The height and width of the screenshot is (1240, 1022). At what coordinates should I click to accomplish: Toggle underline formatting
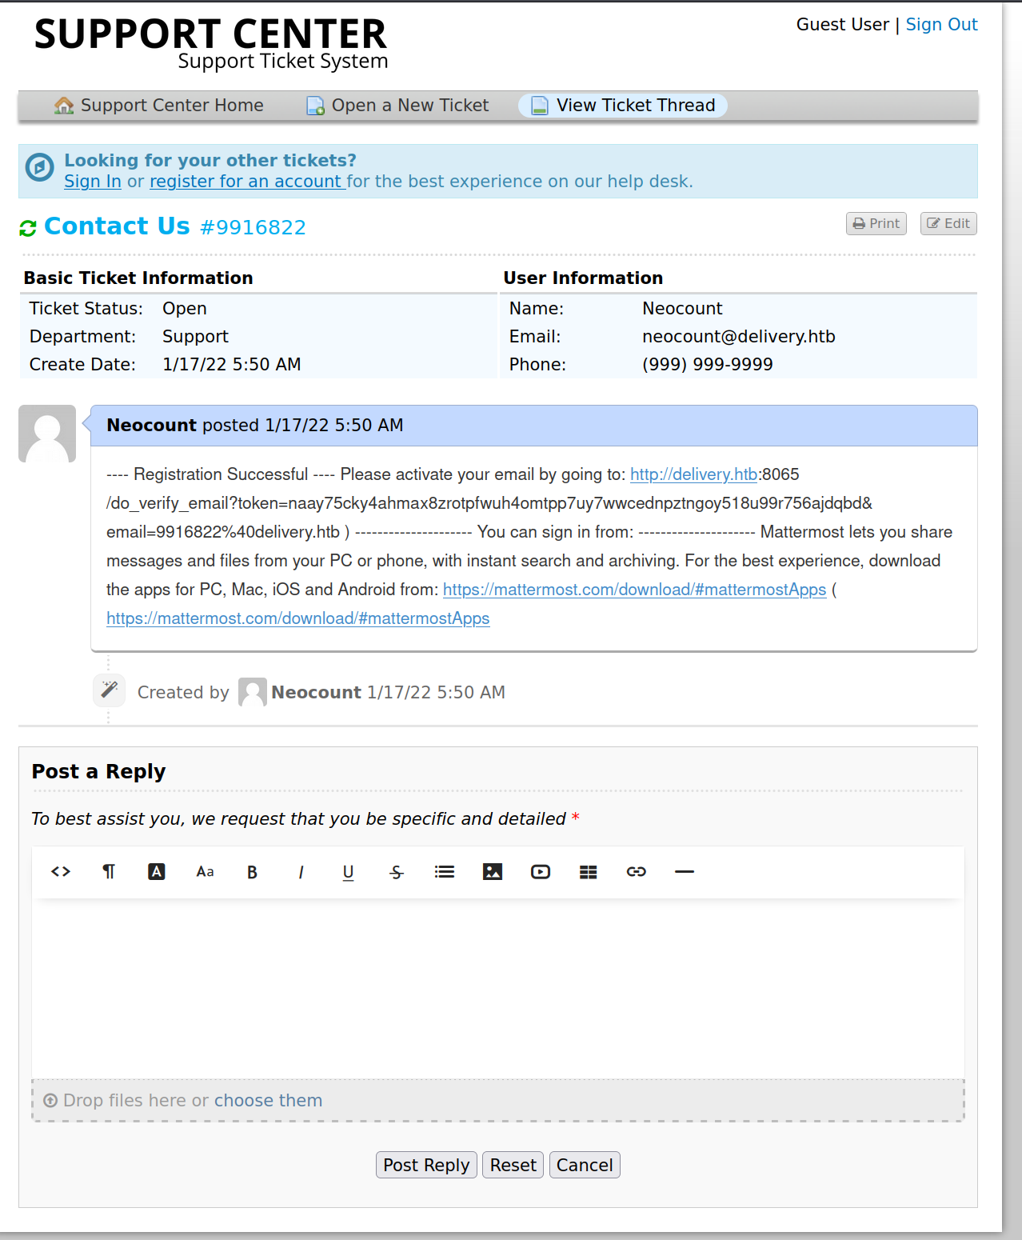coord(349,872)
